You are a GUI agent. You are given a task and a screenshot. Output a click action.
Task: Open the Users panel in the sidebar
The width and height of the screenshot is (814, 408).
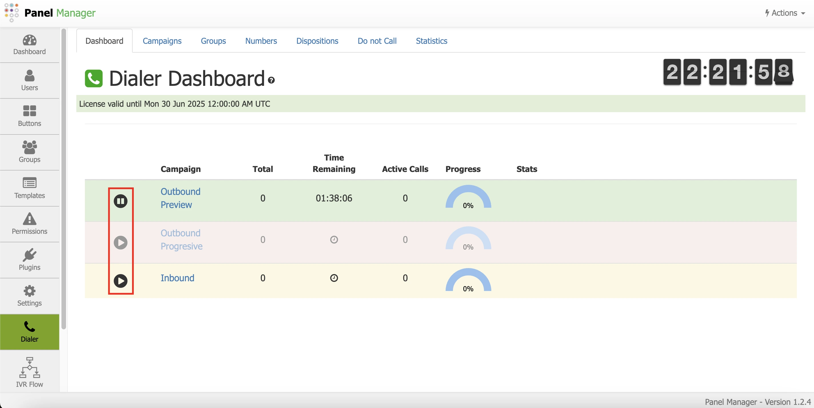[29, 80]
